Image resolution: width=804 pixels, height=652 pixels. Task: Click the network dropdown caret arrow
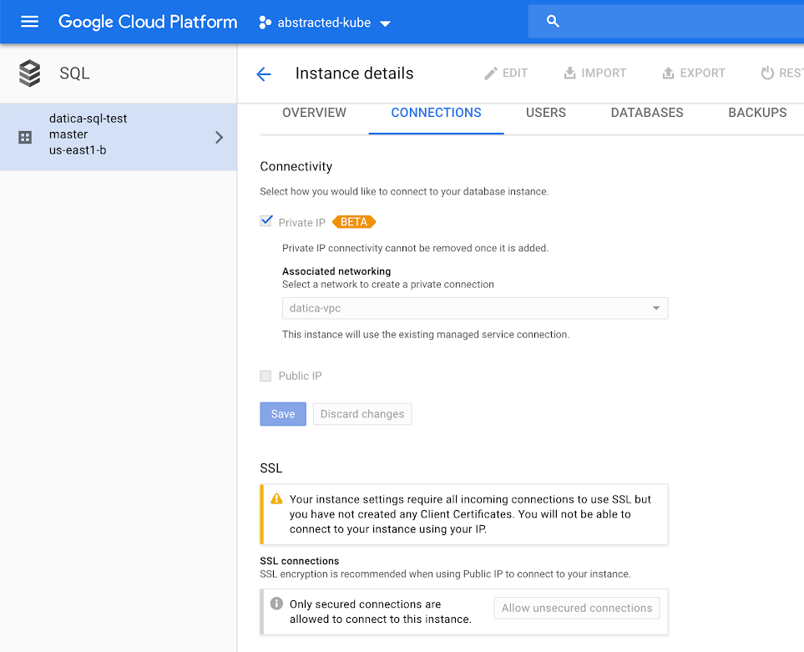pos(656,308)
